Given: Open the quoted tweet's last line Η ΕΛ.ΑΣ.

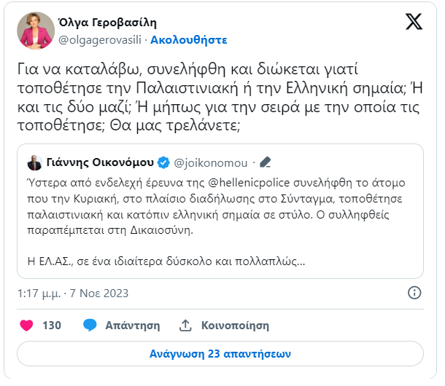Looking at the screenshot, I should pyautogui.click(x=166, y=261).
